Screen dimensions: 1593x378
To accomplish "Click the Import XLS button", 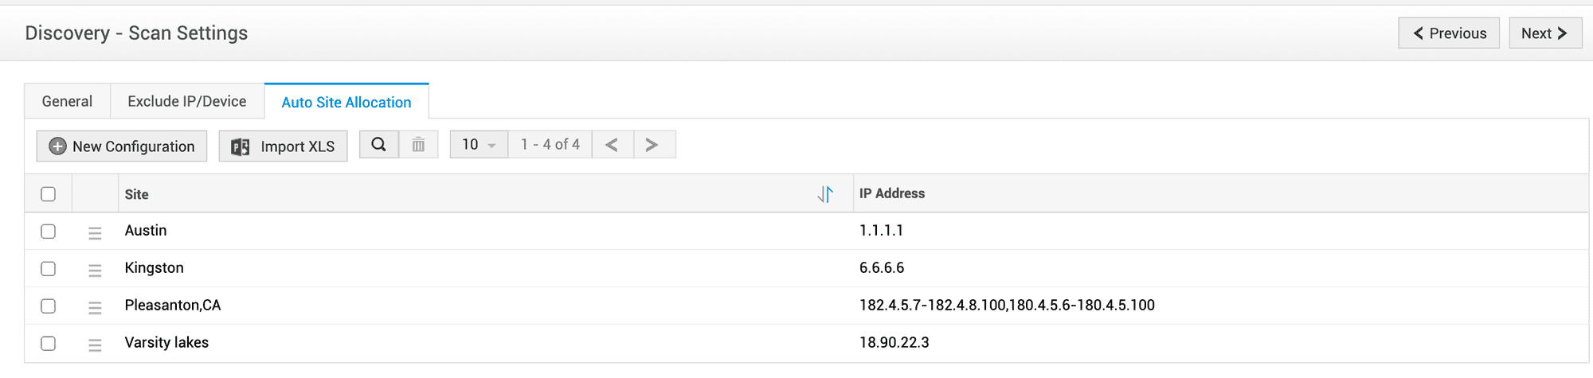I will 283,146.
